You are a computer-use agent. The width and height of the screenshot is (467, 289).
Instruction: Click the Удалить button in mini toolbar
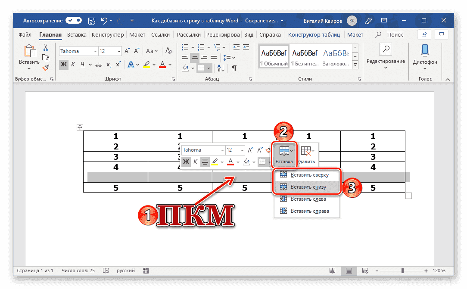pos(307,154)
